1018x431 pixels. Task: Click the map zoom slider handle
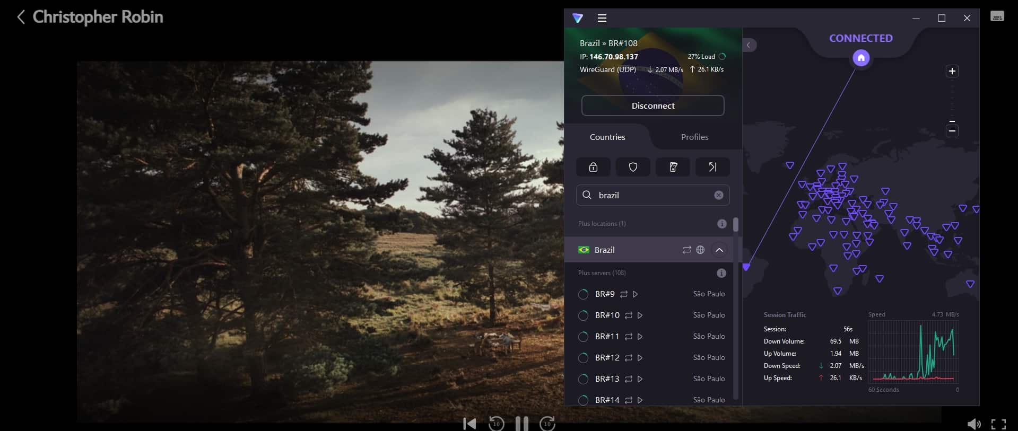(x=952, y=121)
